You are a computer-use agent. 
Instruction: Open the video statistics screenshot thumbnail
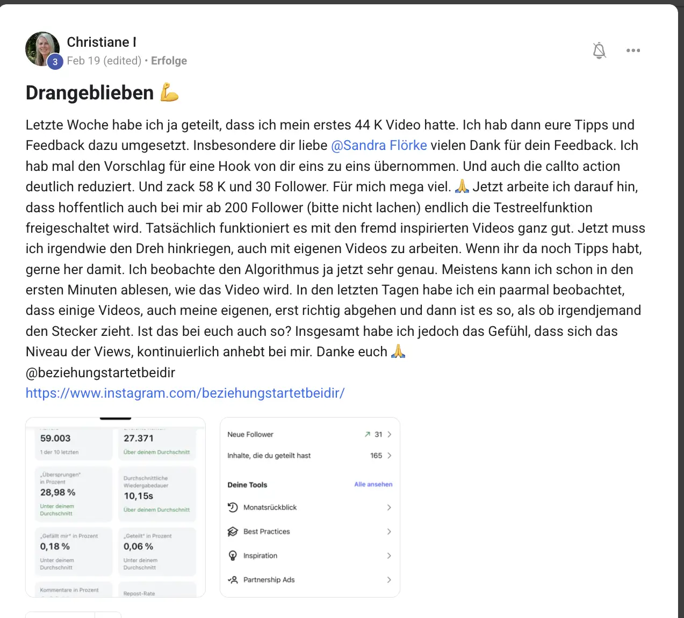click(x=116, y=507)
